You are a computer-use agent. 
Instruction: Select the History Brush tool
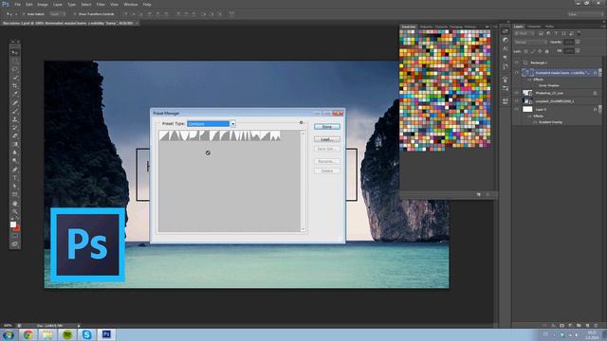click(x=15, y=128)
